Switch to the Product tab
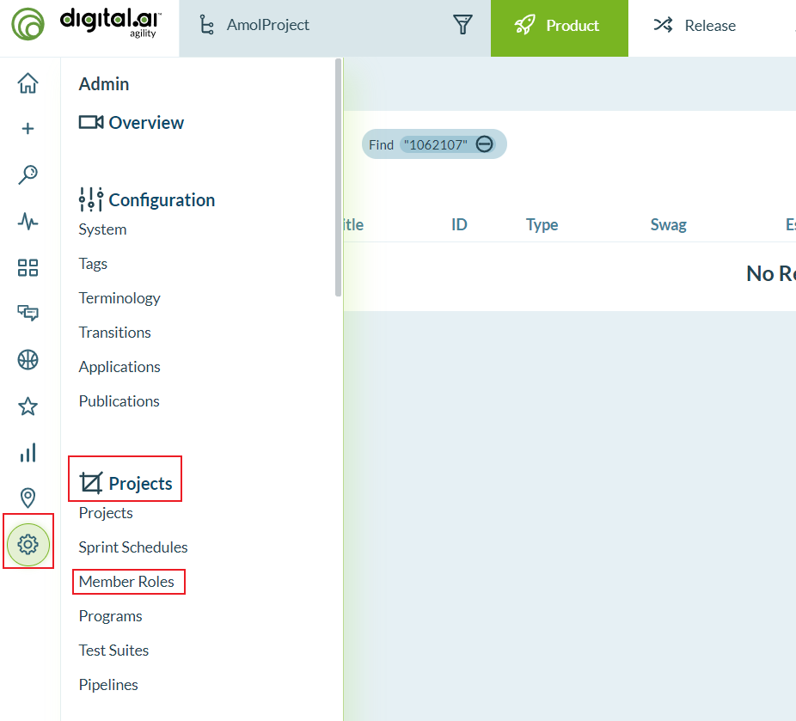Image resolution: width=796 pixels, height=721 pixels. 559,26
